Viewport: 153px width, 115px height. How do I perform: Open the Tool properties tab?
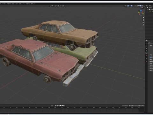click(146, 43)
